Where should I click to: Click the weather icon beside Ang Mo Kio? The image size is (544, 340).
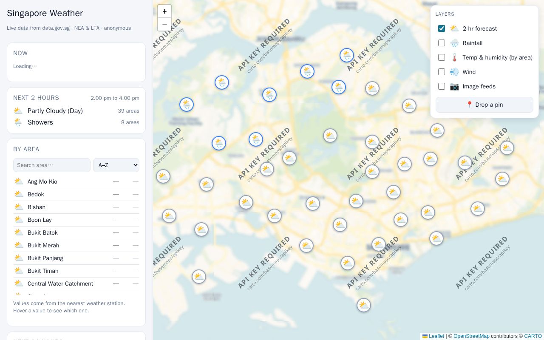[18, 181]
